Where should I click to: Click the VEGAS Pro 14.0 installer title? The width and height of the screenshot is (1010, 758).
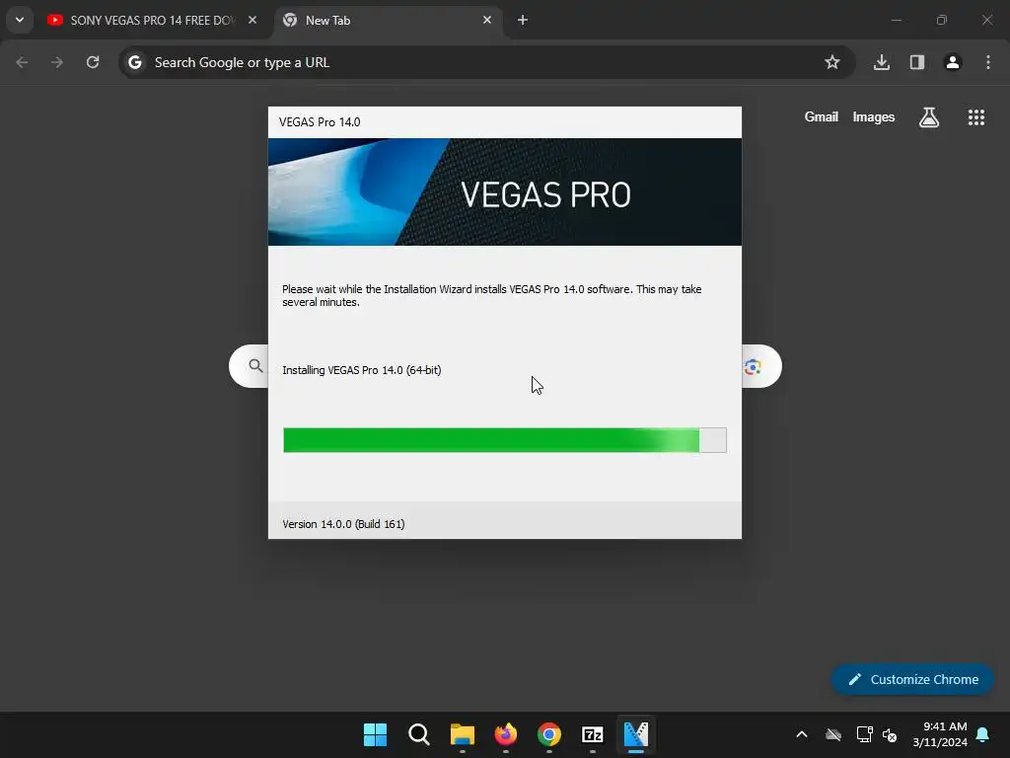[x=320, y=122]
